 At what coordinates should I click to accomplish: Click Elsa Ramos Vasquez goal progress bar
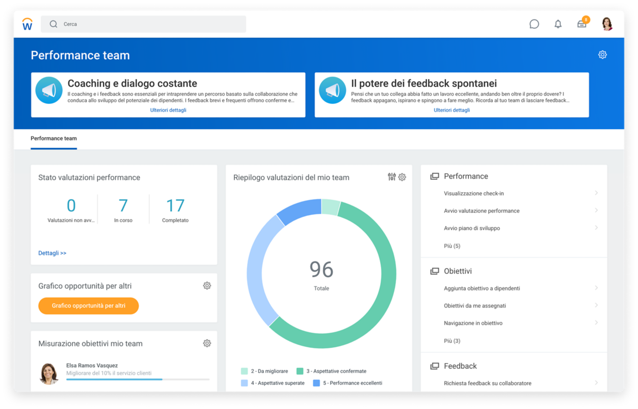[x=138, y=379]
